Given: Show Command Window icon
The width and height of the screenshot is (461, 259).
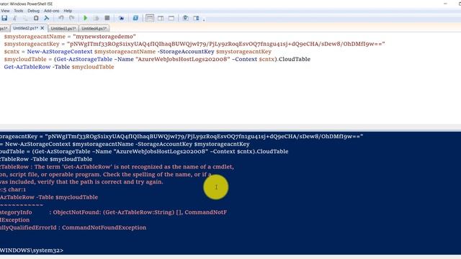Looking at the screenshot, I should [186, 18].
